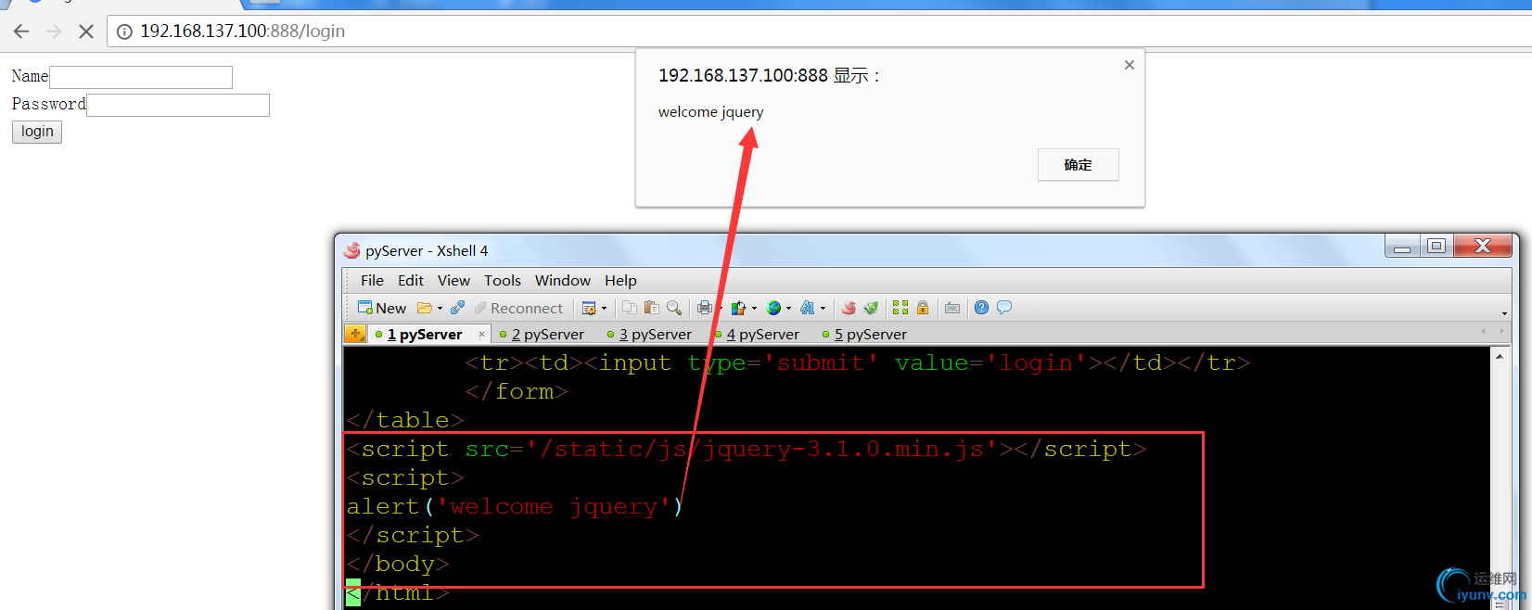Screen dimensions: 1532x610
Task: Close the alert dialog with X
Action: coord(1129,65)
